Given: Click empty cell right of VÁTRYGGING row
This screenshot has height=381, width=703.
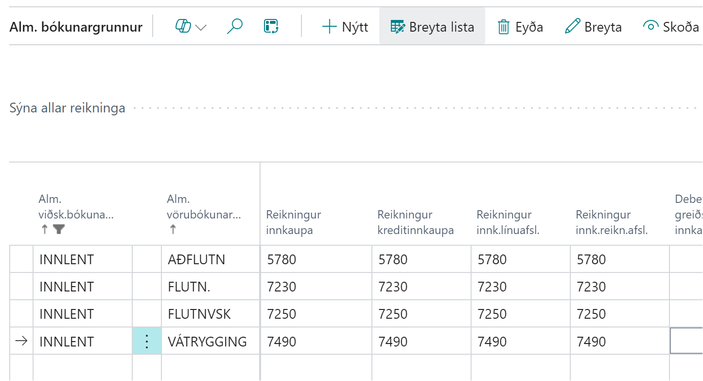Looking at the screenshot, I should 686,341.
